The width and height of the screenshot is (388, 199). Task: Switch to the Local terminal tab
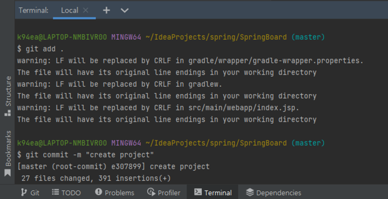tap(69, 10)
